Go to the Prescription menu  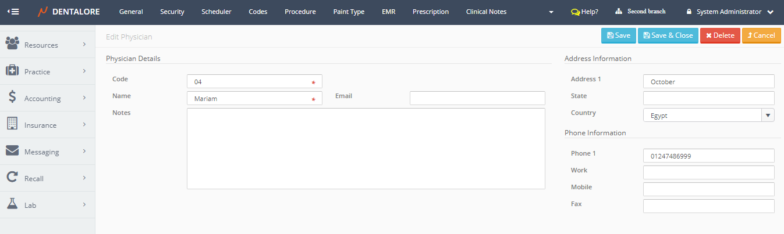(x=430, y=12)
